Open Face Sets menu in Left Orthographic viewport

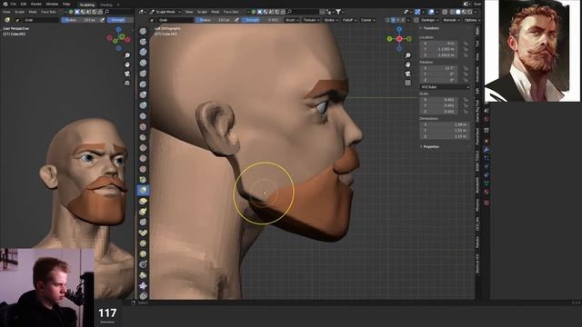231,12
